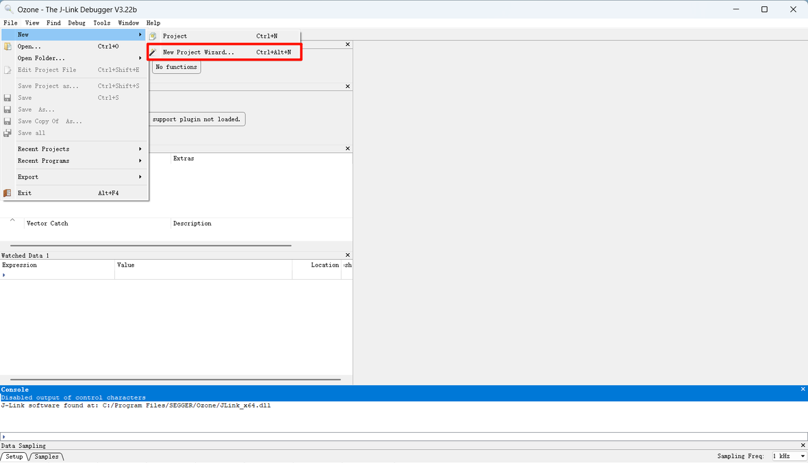Close the panel showing support plugin not loaded
Screen dimensions: 808x463
(348, 86)
